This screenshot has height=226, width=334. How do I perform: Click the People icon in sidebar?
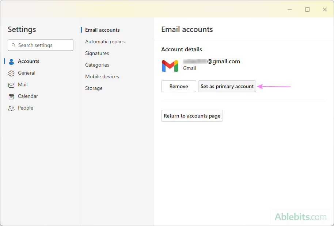coord(11,108)
